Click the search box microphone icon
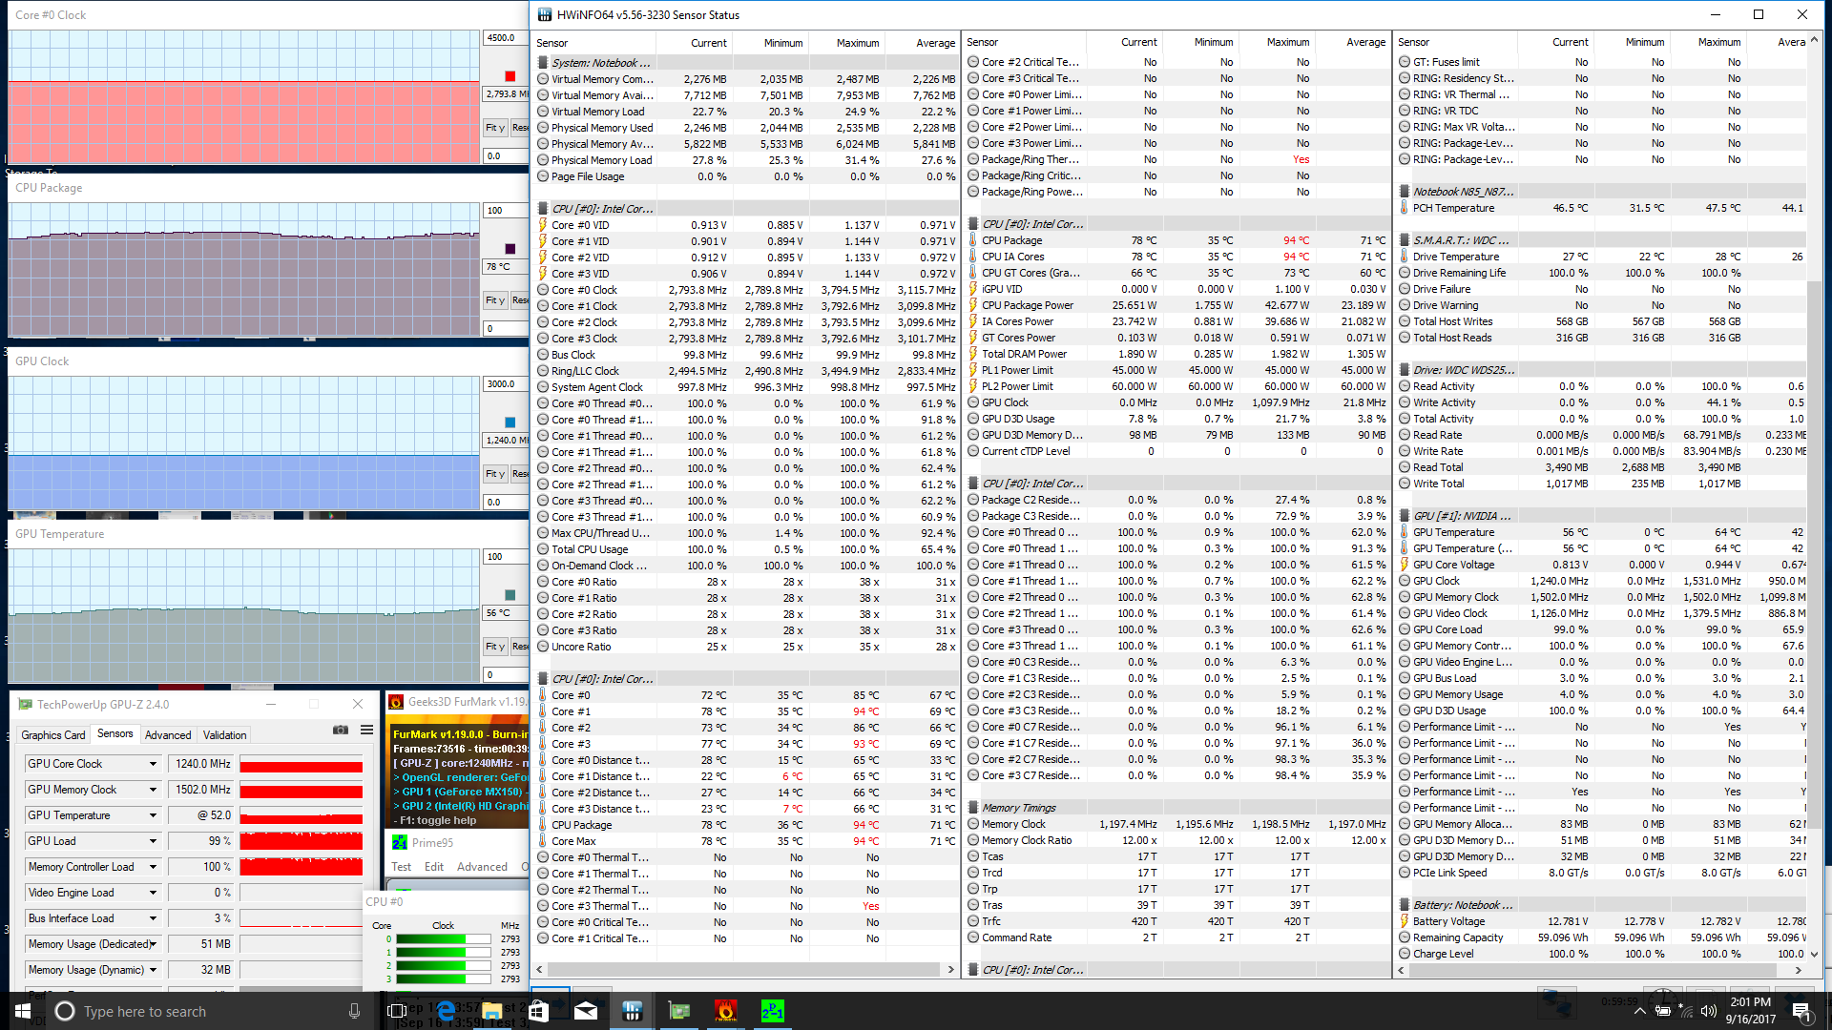This screenshot has width=1832, height=1030. [x=354, y=1011]
